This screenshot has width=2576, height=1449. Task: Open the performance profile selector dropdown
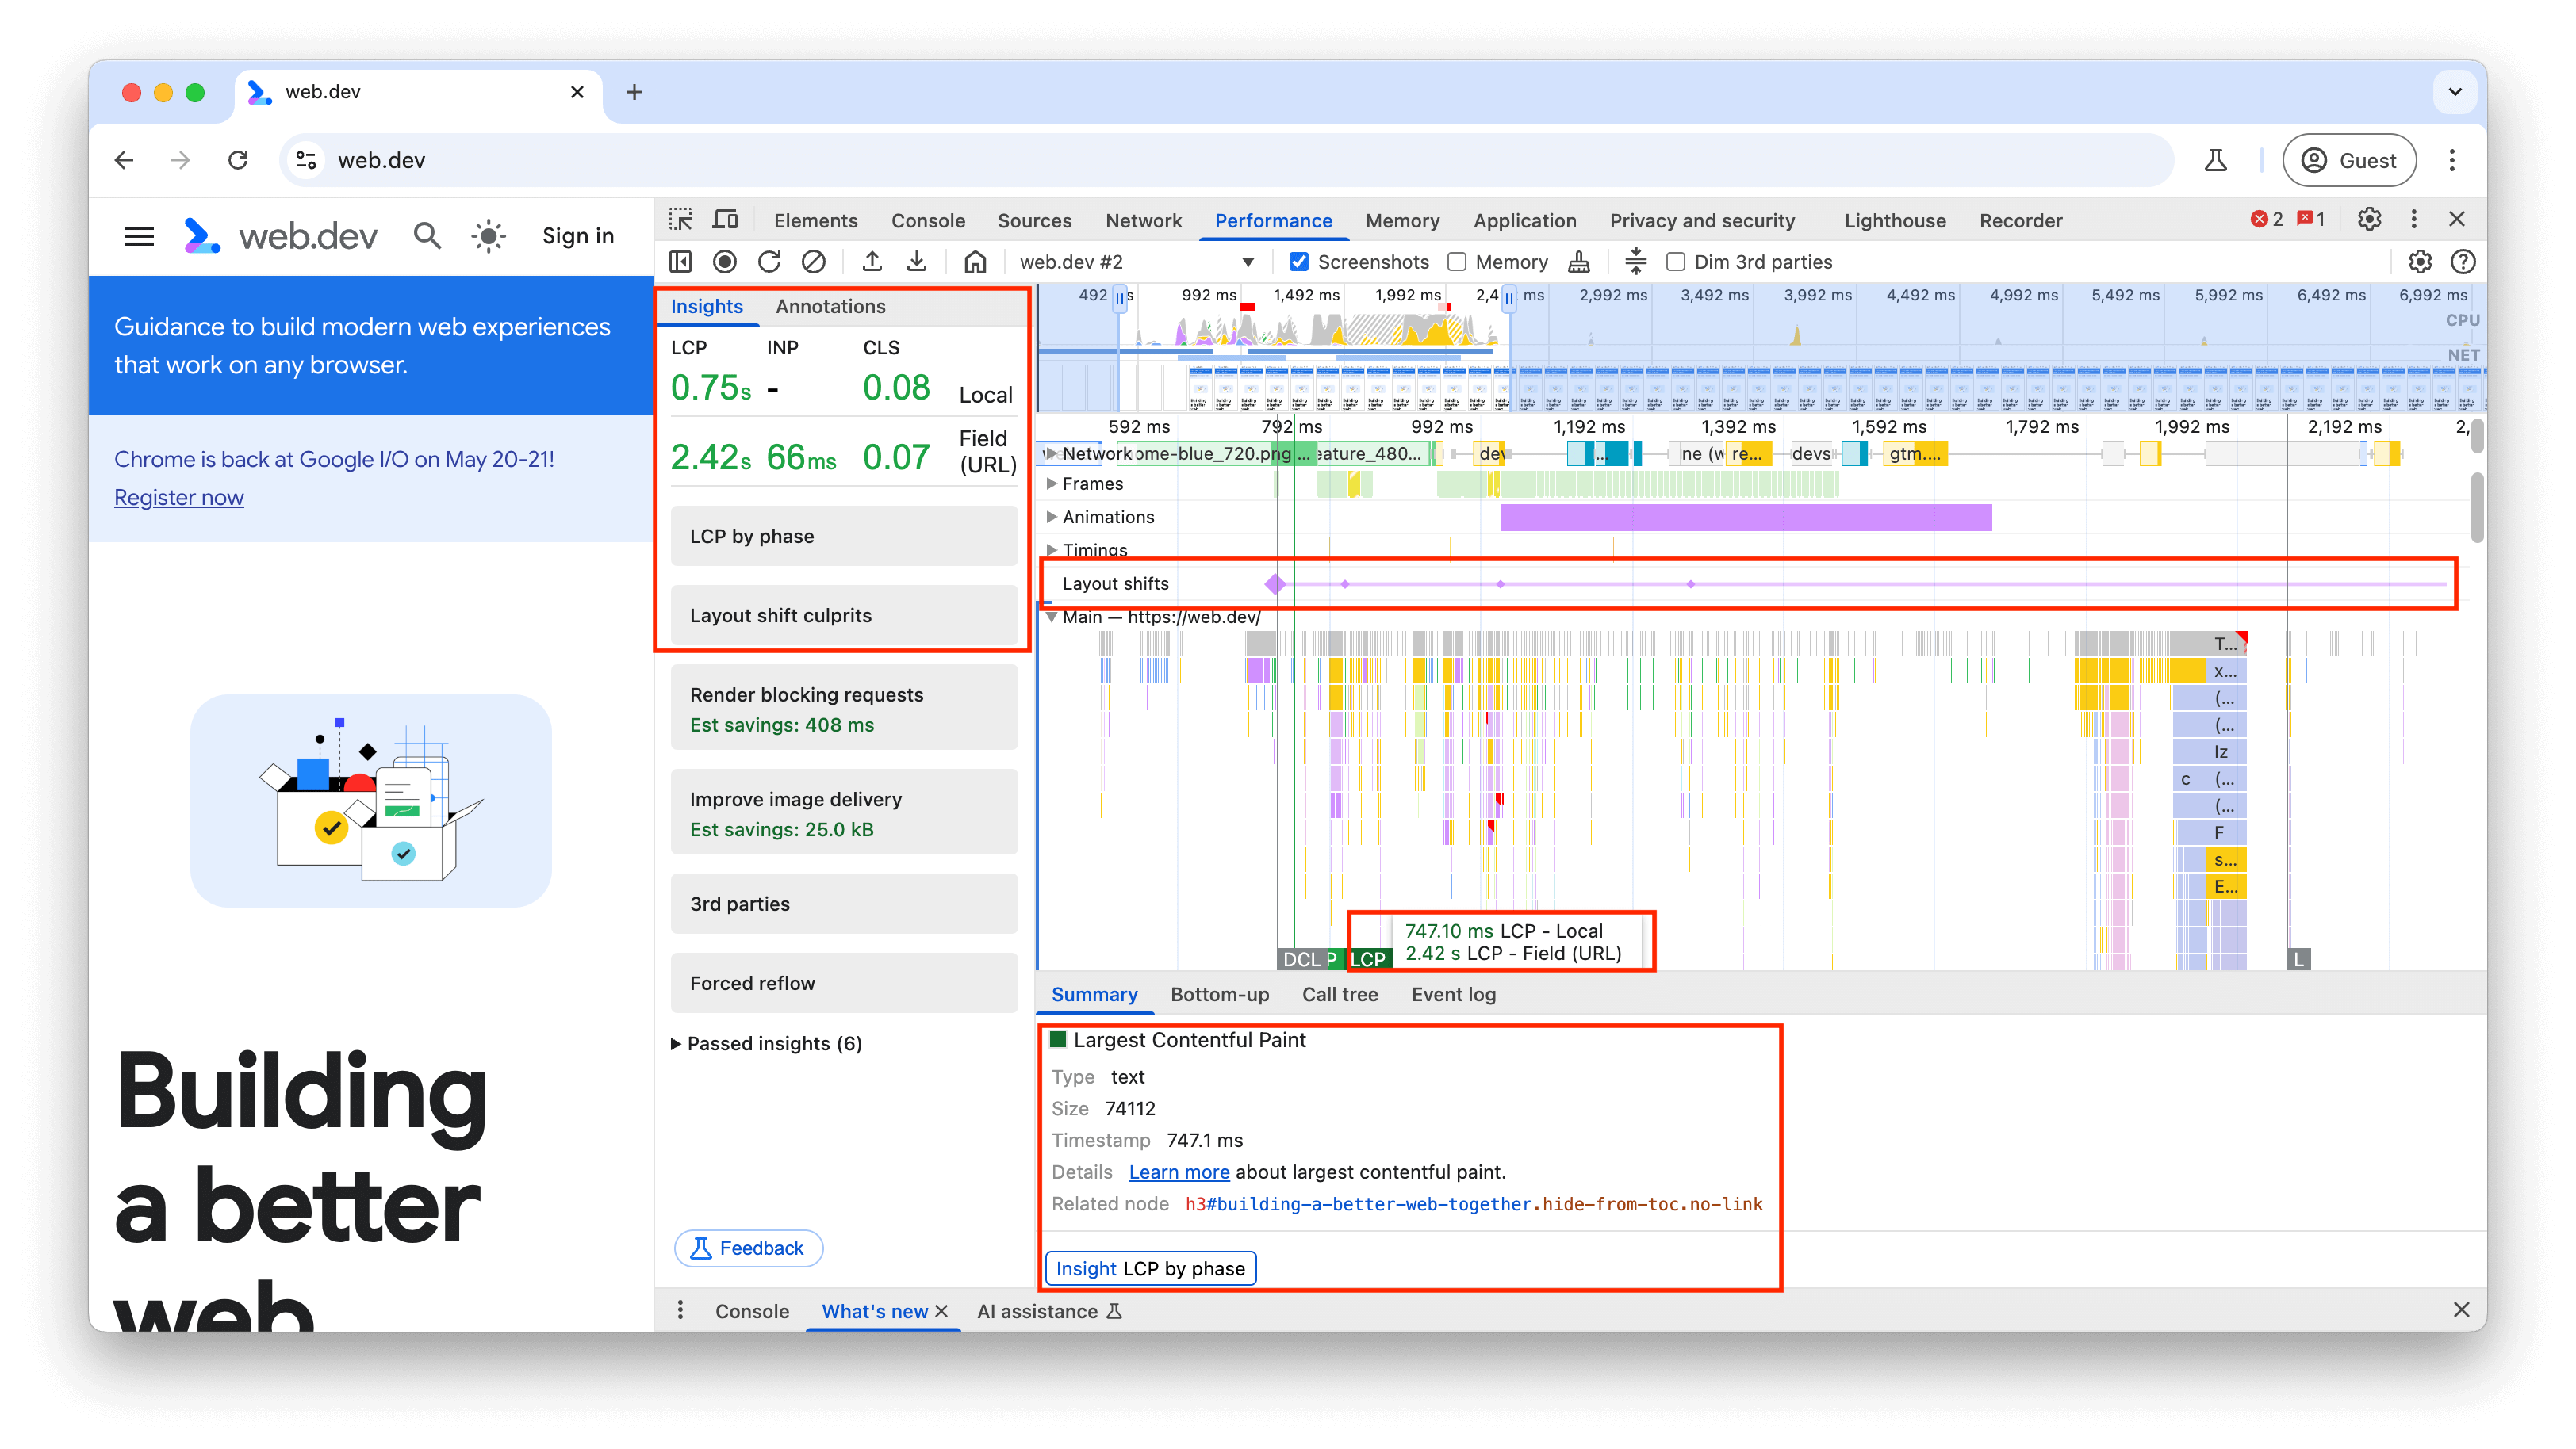pos(1249,262)
